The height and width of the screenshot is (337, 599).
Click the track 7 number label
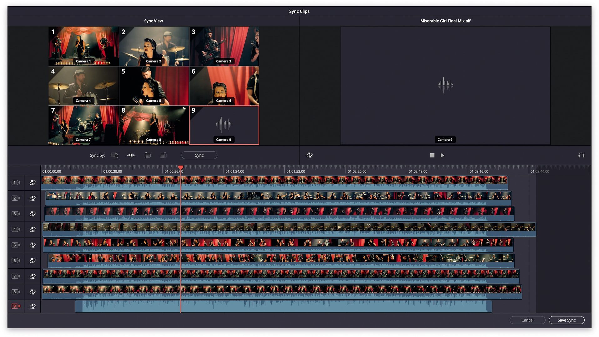click(15, 276)
